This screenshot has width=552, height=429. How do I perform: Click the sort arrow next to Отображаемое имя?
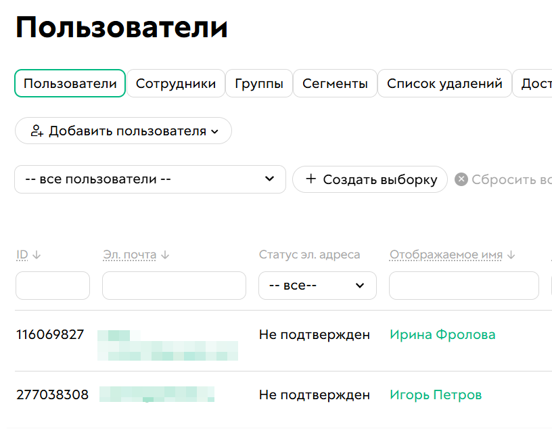(510, 254)
